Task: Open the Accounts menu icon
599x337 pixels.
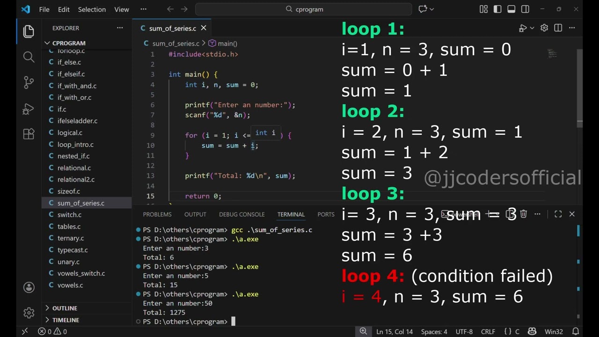Action: tap(29, 287)
